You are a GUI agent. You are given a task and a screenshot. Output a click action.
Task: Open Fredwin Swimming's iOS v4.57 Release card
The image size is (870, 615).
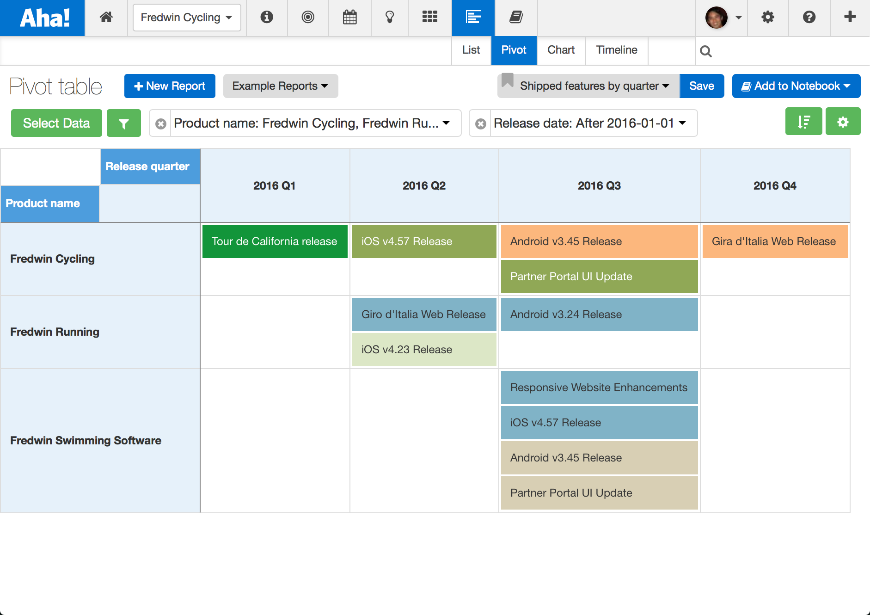(x=600, y=423)
